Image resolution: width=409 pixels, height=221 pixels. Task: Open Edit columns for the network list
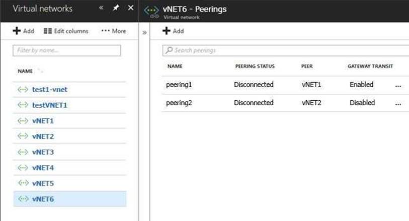66,31
